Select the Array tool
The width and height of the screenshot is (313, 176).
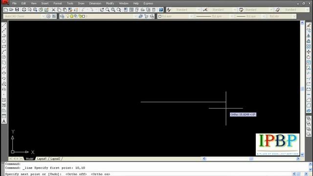tap(309, 46)
